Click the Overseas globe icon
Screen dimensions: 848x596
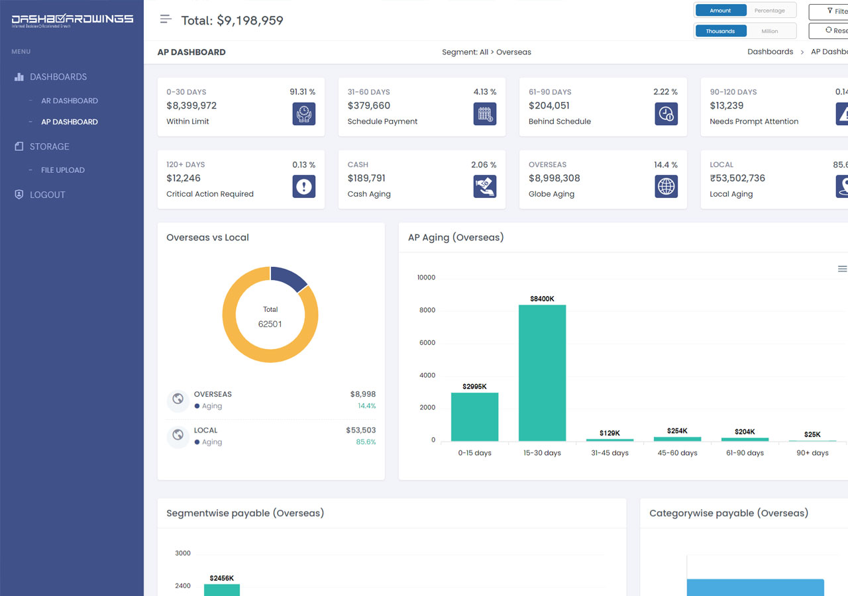(666, 187)
